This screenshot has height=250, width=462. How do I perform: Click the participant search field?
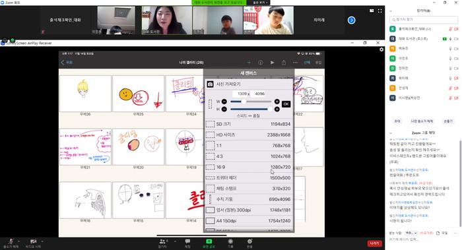coord(424,19)
